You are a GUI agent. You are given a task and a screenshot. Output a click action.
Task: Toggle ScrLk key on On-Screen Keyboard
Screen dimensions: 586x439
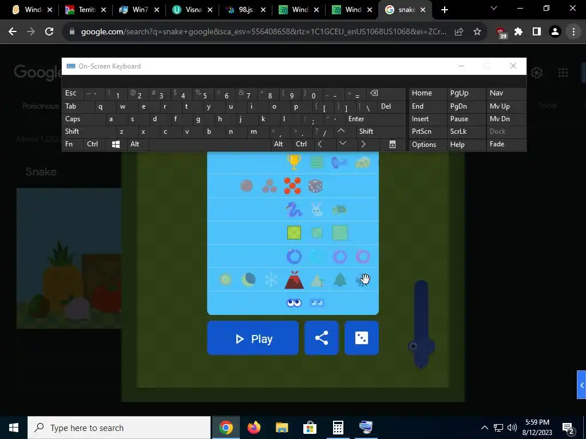466,132
